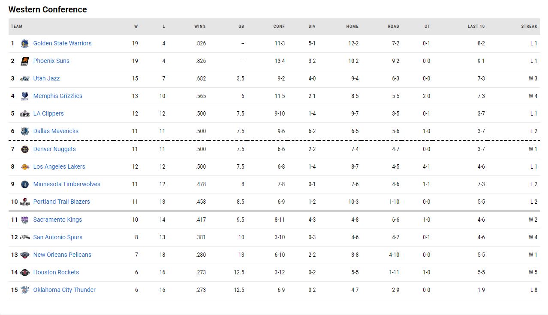Click the Golden State Warriors logo icon
Screen dimensions: 548x315
click(25, 43)
